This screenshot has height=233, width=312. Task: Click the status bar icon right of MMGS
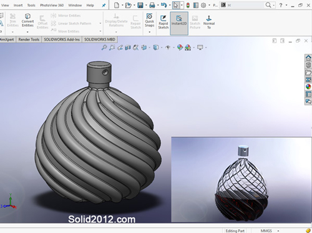point(308,231)
